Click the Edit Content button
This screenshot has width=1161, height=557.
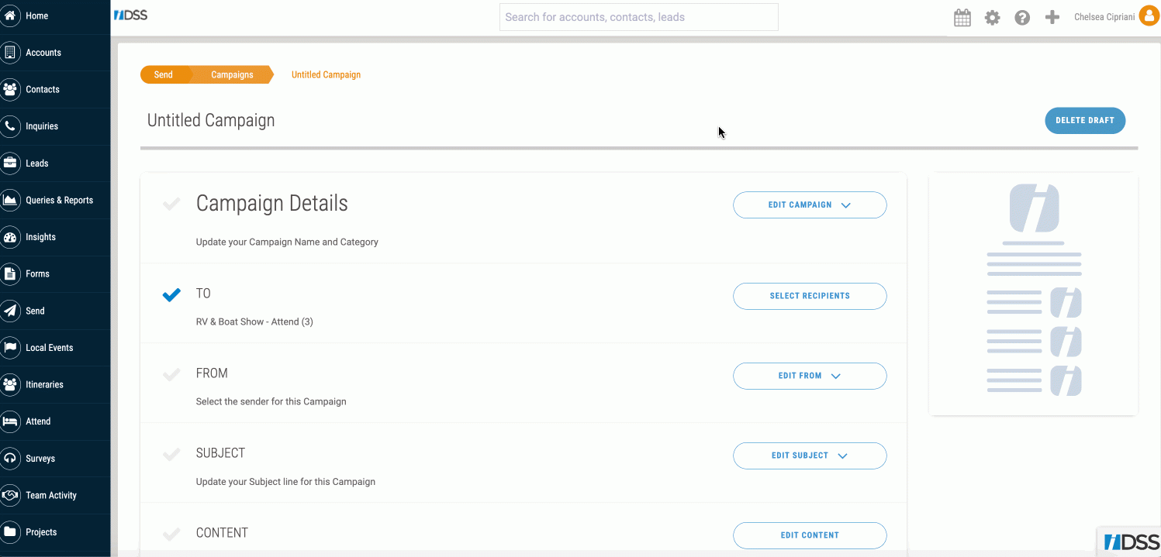tap(809, 535)
